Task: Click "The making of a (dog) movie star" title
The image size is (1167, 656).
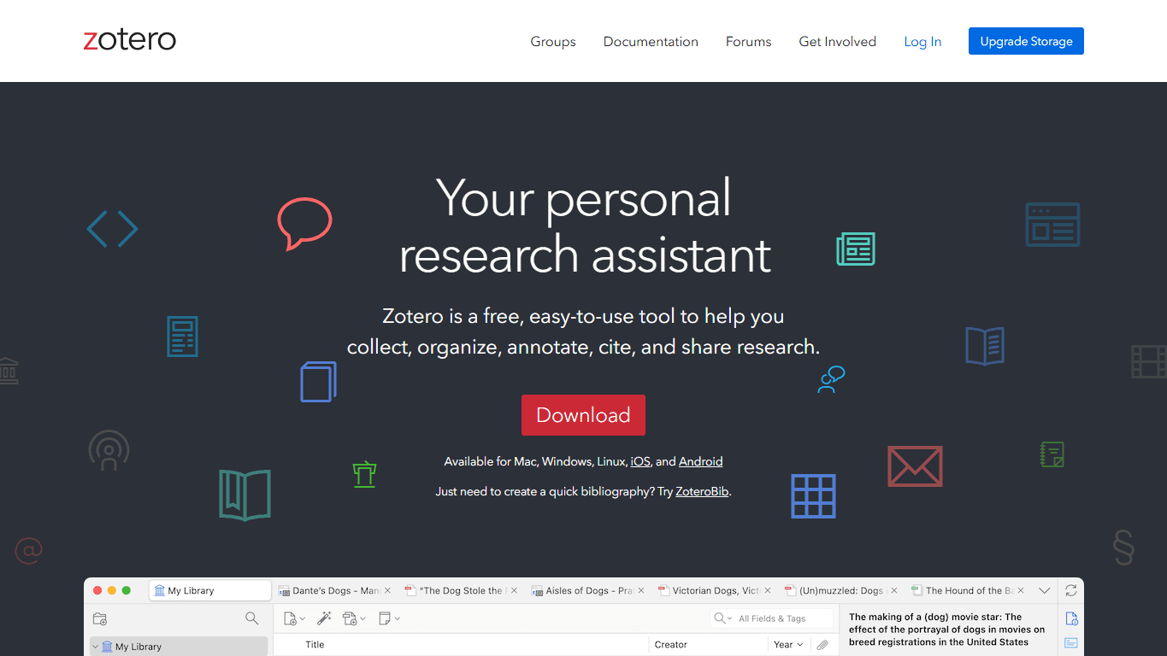Action: (x=947, y=630)
